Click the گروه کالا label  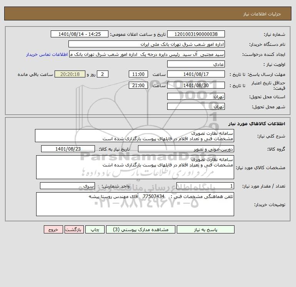click(x=276, y=149)
